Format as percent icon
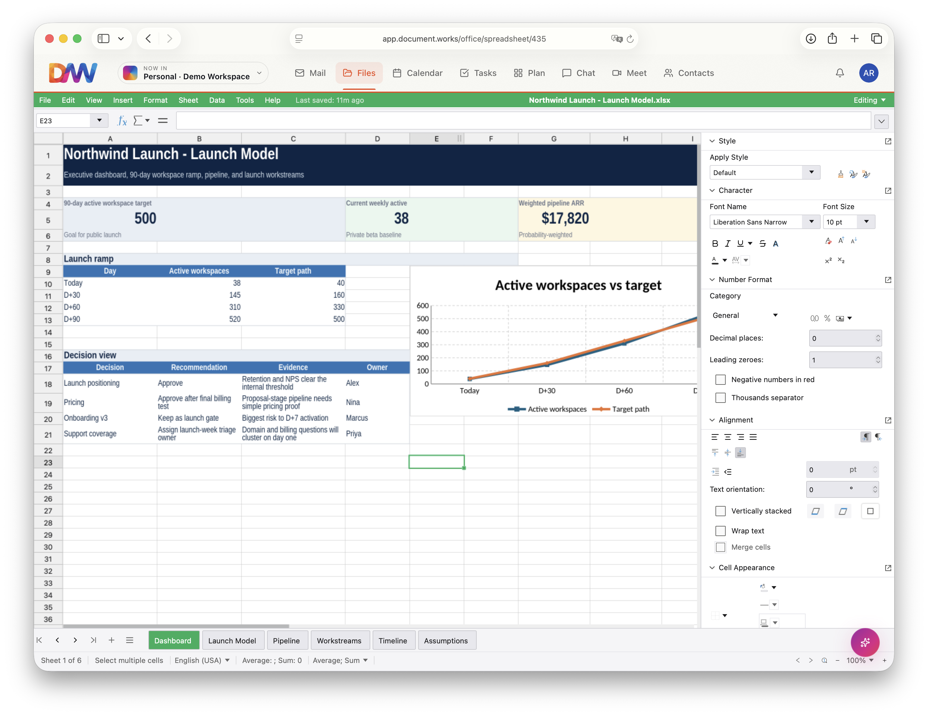 (x=827, y=318)
